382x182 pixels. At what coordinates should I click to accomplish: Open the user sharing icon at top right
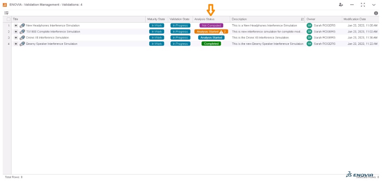pos(341,5)
